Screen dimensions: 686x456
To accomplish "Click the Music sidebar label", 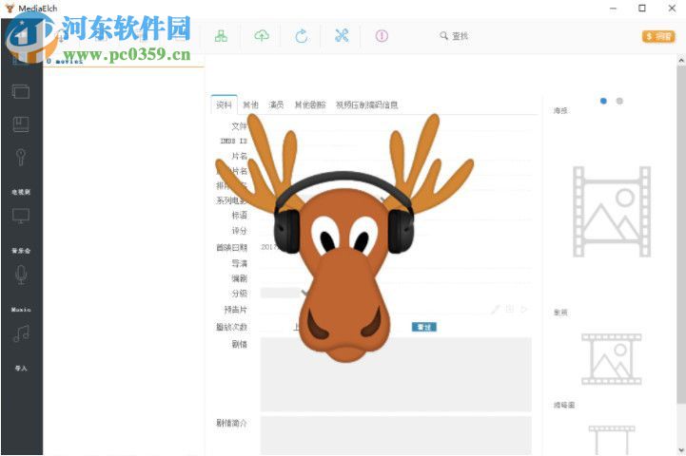I will [21, 310].
